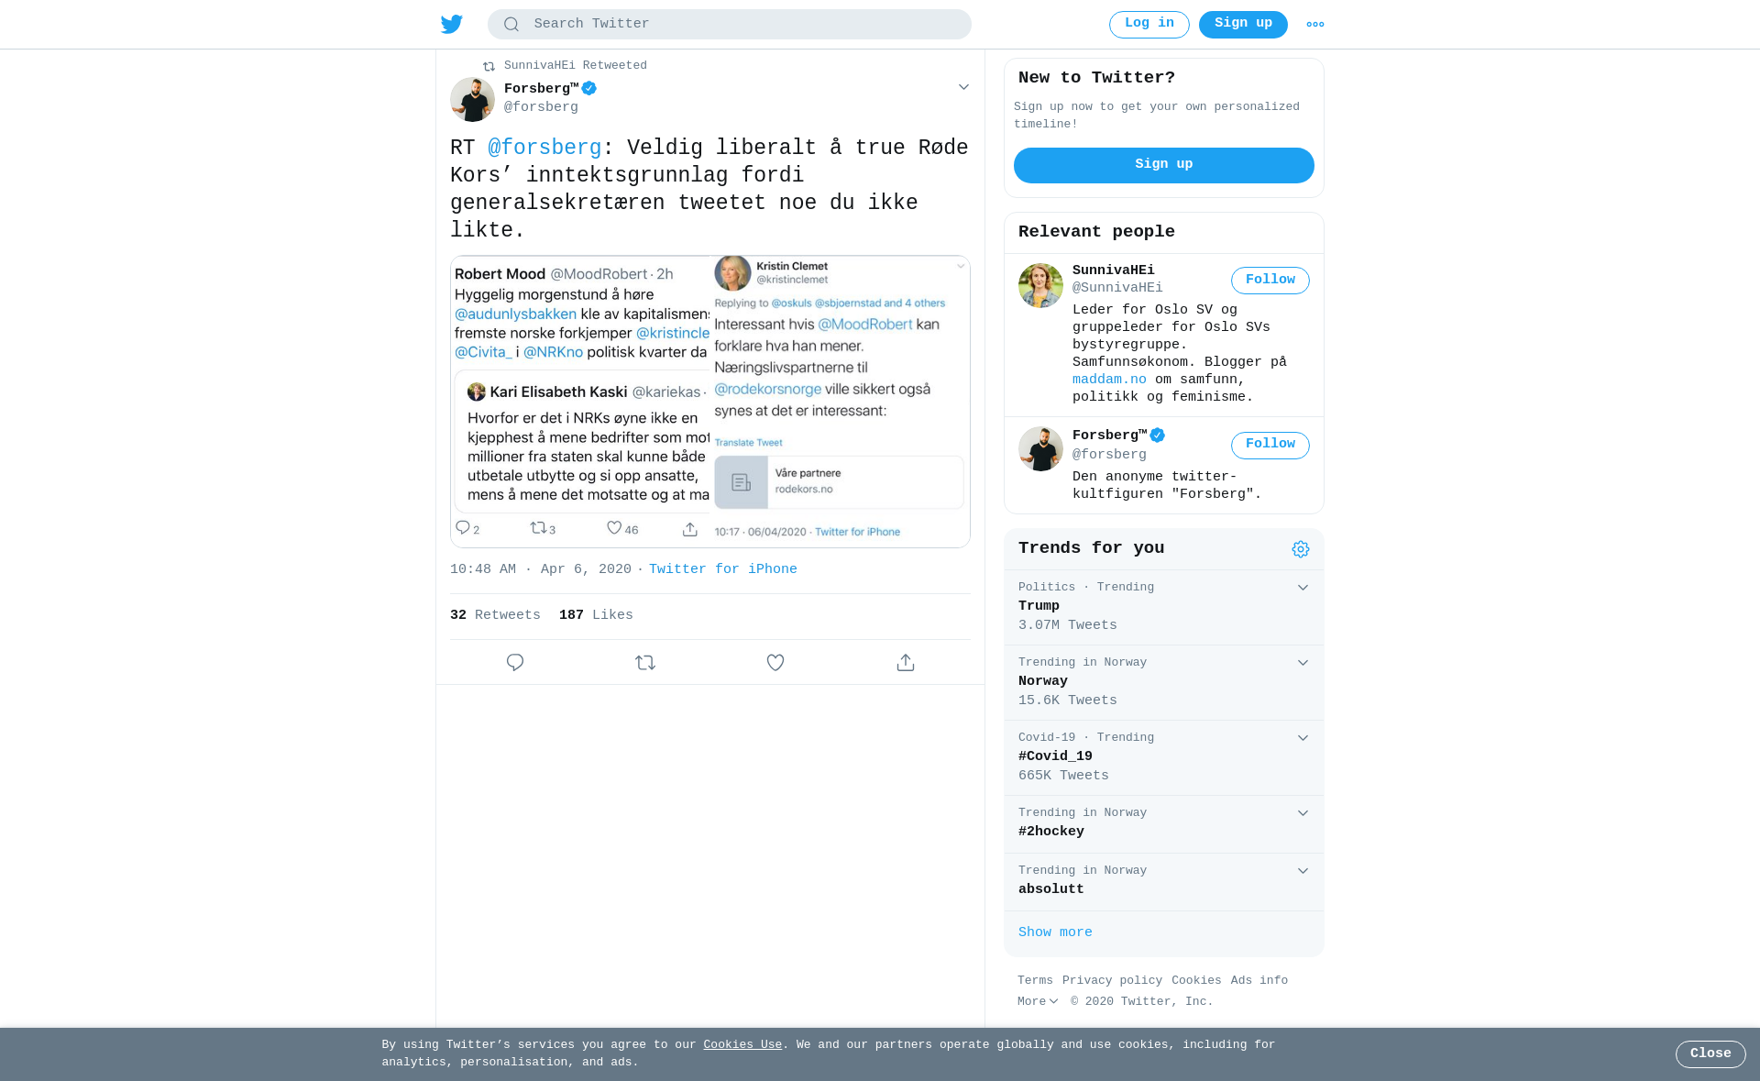Close the cookie notice banner
Screen dimensions: 1760x1081
[1710, 1054]
